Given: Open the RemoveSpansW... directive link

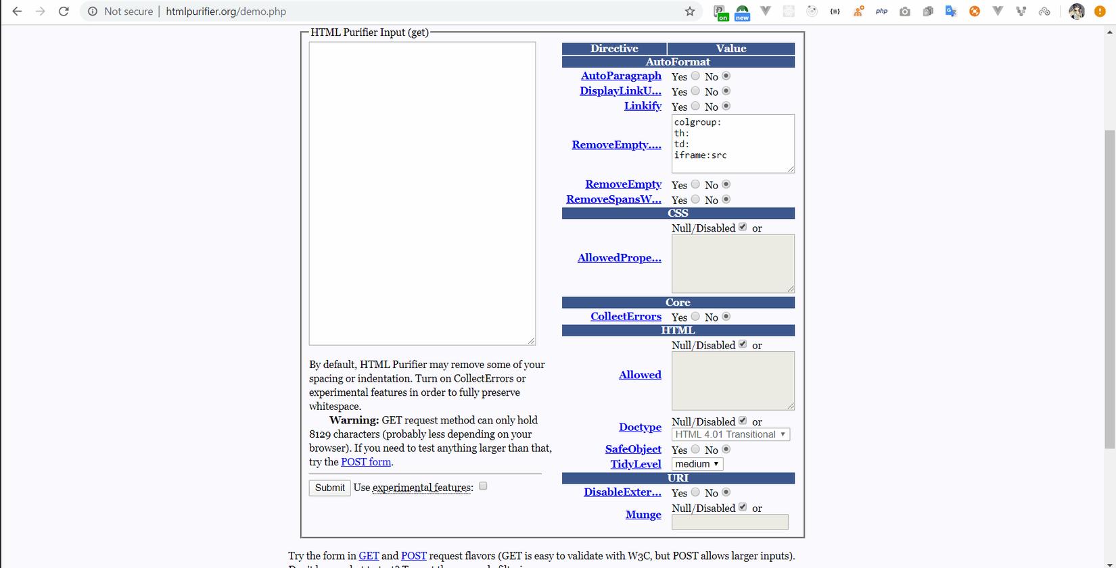Looking at the screenshot, I should point(613,199).
